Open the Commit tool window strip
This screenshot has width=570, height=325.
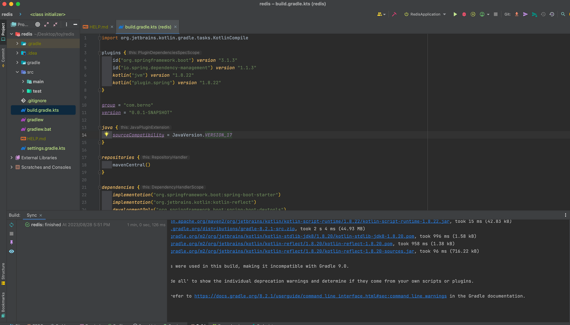point(3,58)
